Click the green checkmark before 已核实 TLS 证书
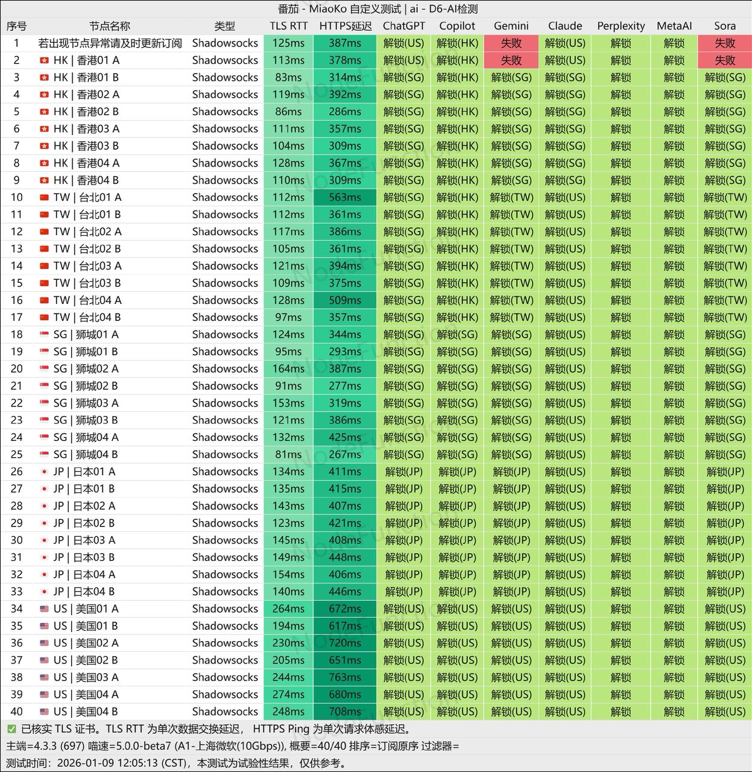752x772 pixels. [11, 729]
